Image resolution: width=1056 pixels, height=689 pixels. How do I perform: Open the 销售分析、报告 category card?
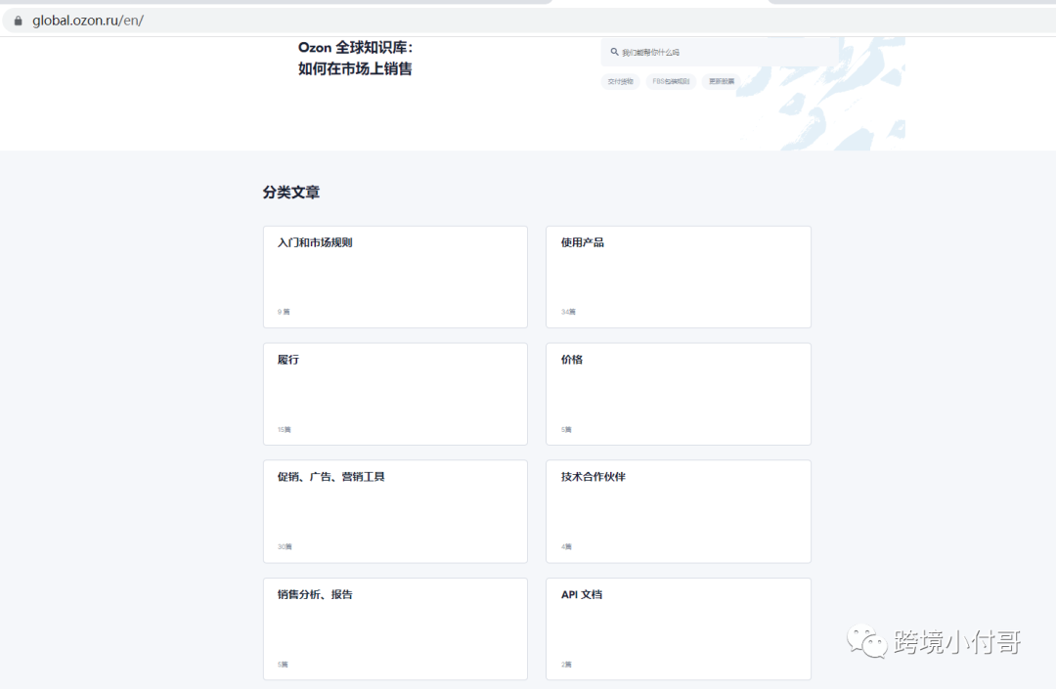click(x=395, y=629)
